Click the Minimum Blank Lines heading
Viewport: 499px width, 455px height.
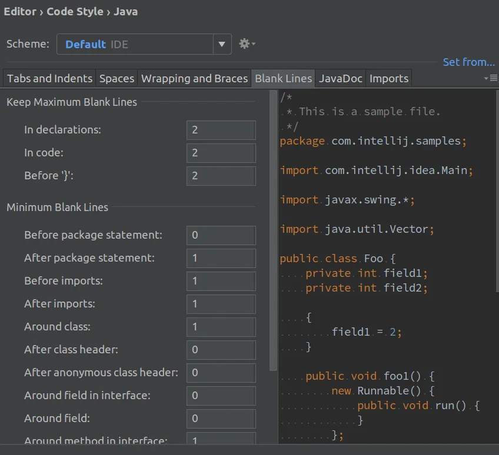tap(57, 208)
